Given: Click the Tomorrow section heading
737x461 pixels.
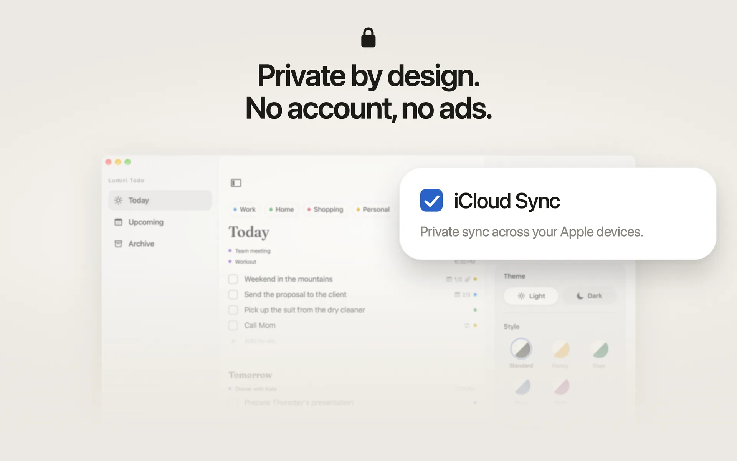Looking at the screenshot, I should click(x=250, y=375).
